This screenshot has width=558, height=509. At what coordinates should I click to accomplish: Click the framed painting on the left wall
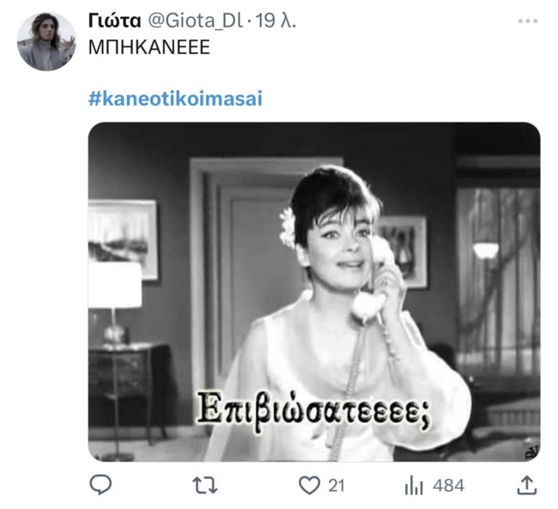click(x=122, y=239)
